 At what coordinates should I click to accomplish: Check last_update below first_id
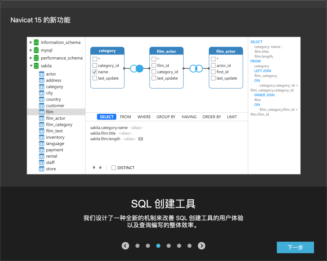click(x=213, y=78)
